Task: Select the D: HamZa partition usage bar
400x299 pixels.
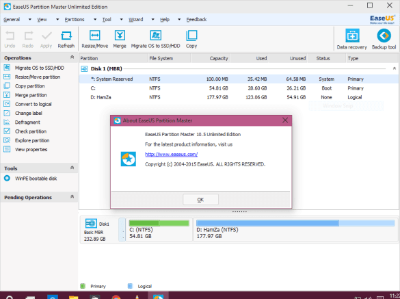Action: tap(295, 223)
